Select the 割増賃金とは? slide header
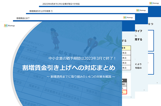The image size is (161, 106). [x=23, y=18]
